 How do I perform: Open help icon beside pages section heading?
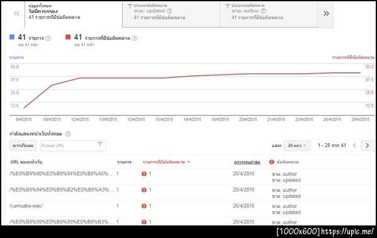(68, 134)
